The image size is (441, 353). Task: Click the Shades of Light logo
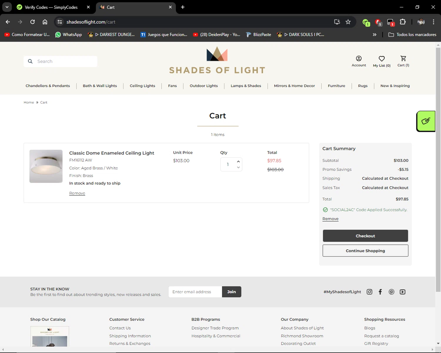[217, 60]
